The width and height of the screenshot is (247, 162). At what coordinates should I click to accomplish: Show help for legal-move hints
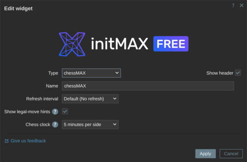[55, 112]
